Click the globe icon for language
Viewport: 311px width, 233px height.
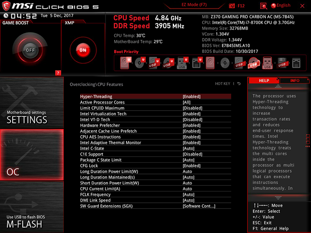click(x=274, y=6)
